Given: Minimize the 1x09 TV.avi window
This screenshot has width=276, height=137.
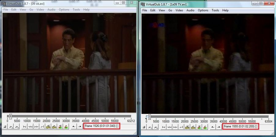Looking at the screenshot, I should (254, 3).
